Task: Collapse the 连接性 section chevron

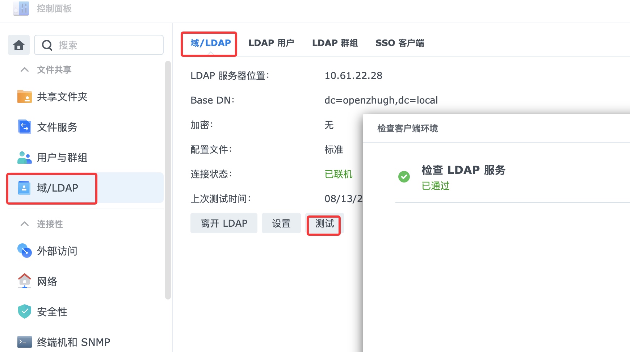Action: pos(25,224)
